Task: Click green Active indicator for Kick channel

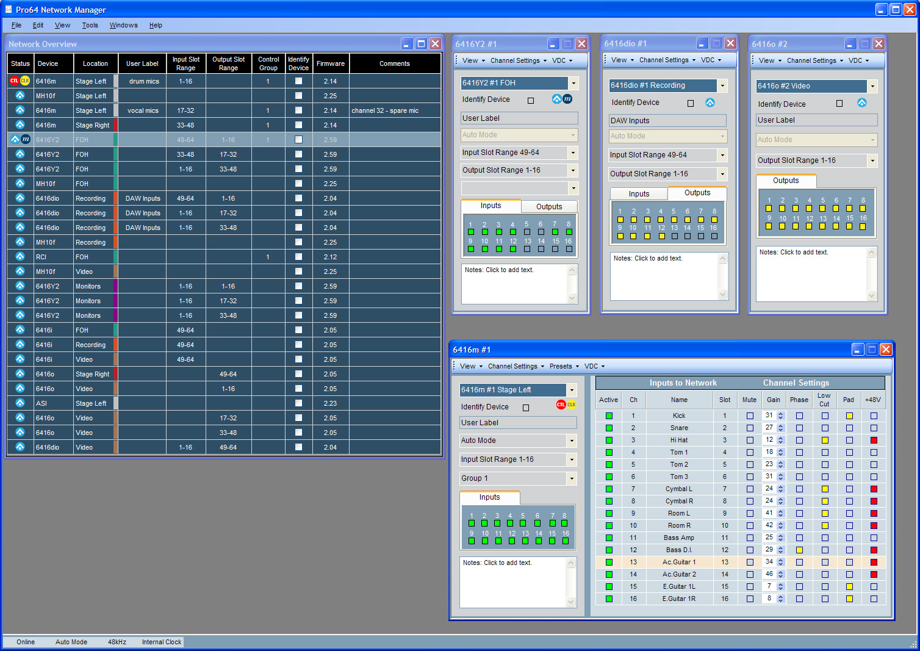Action: click(x=609, y=415)
